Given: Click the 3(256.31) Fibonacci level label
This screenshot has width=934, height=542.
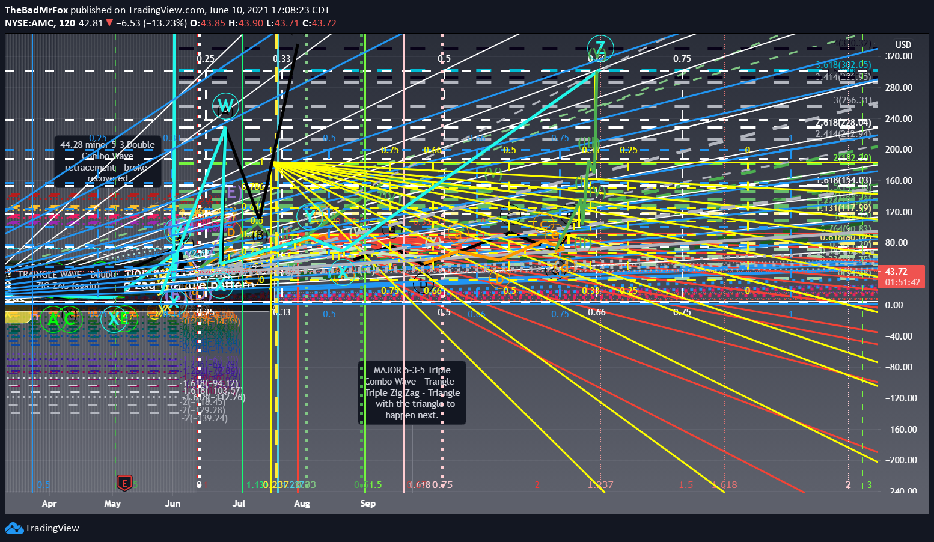Looking at the screenshot, I should point(852,100).
